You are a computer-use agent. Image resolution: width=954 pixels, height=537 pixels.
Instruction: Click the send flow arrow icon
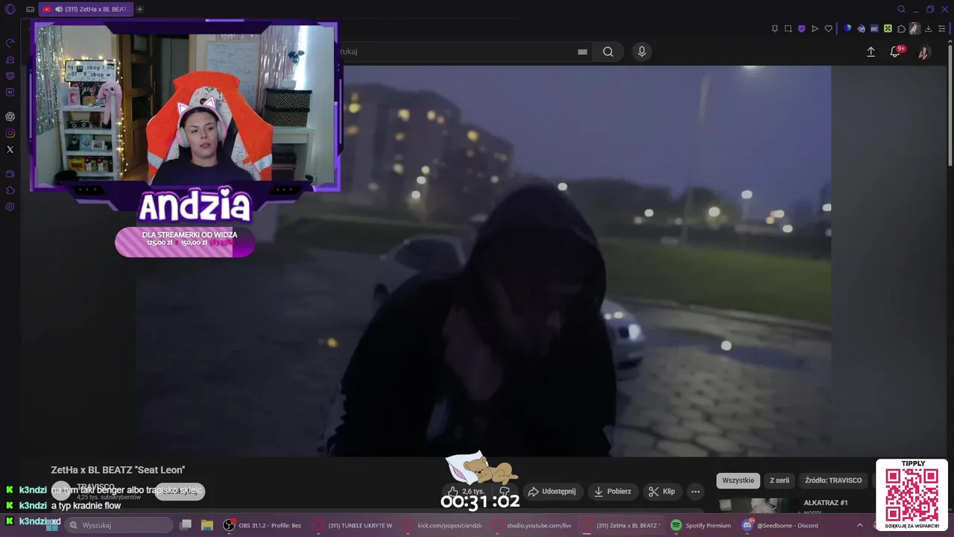(815, 28)
